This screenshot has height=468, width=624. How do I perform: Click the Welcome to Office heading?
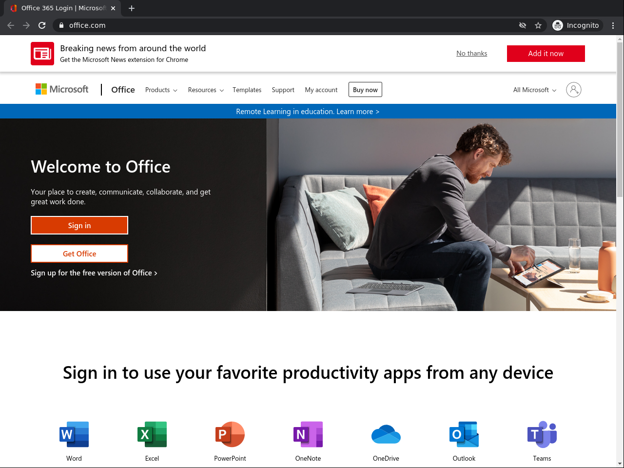coord(101,167)
